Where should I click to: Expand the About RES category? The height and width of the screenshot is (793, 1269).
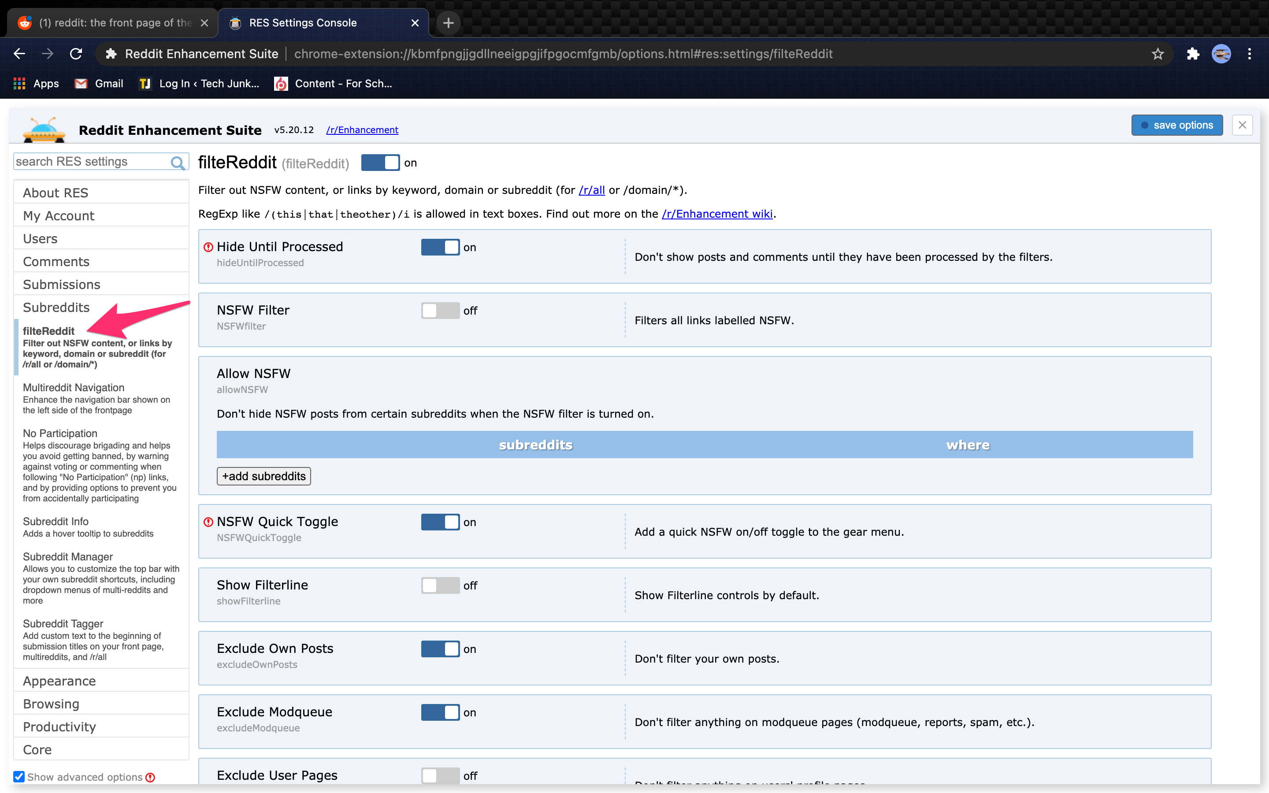101,193
